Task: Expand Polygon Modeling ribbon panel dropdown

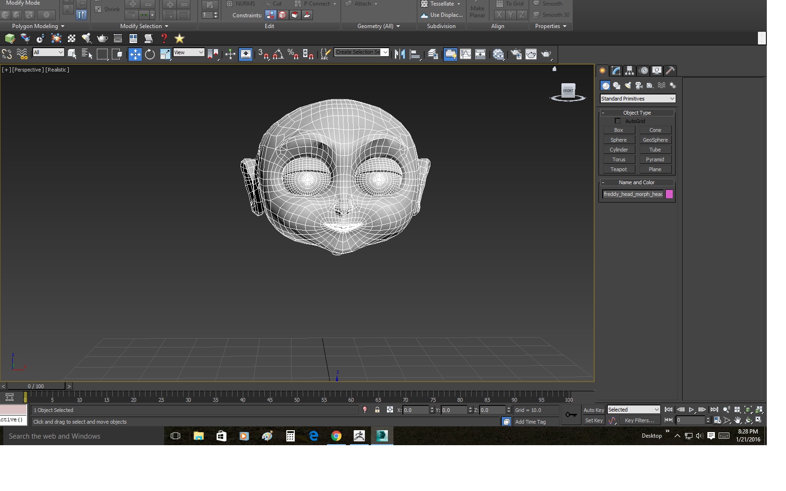Action: point(38,26)
